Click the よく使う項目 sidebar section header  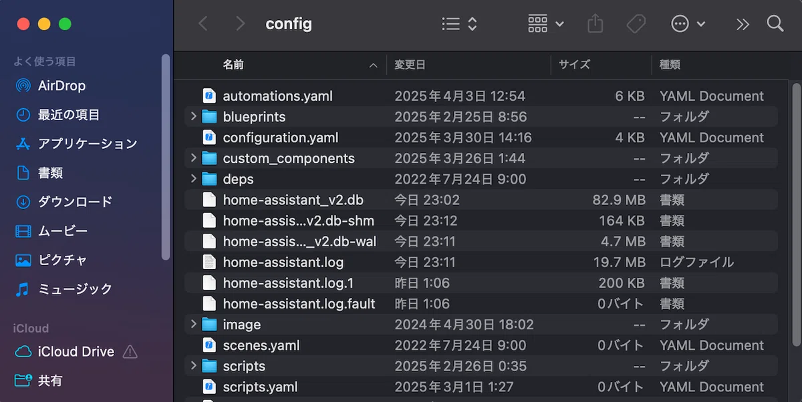[45, 61]
